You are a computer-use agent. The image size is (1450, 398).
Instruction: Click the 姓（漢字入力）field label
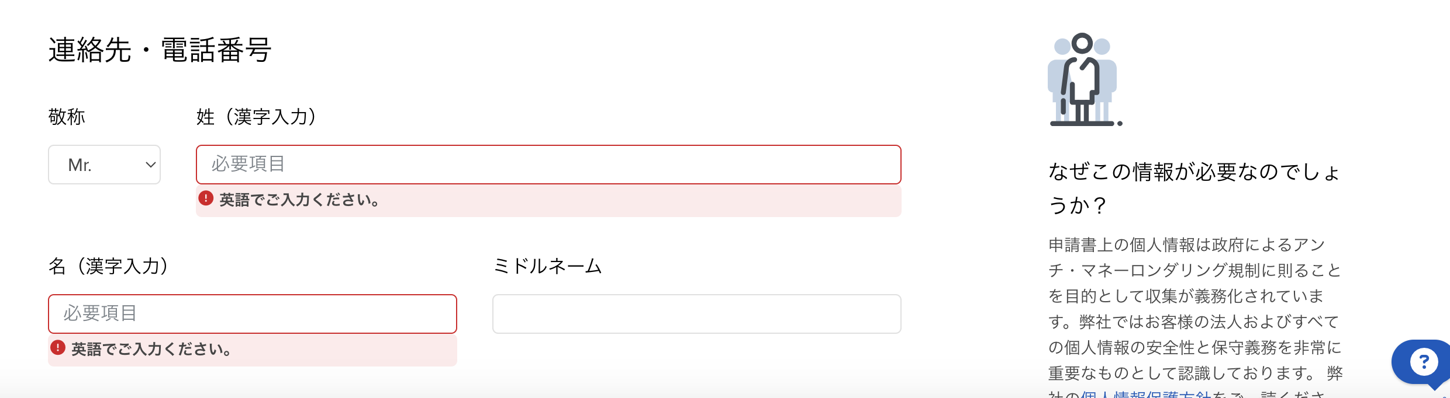pyautogui.click(x=258, y=117)
